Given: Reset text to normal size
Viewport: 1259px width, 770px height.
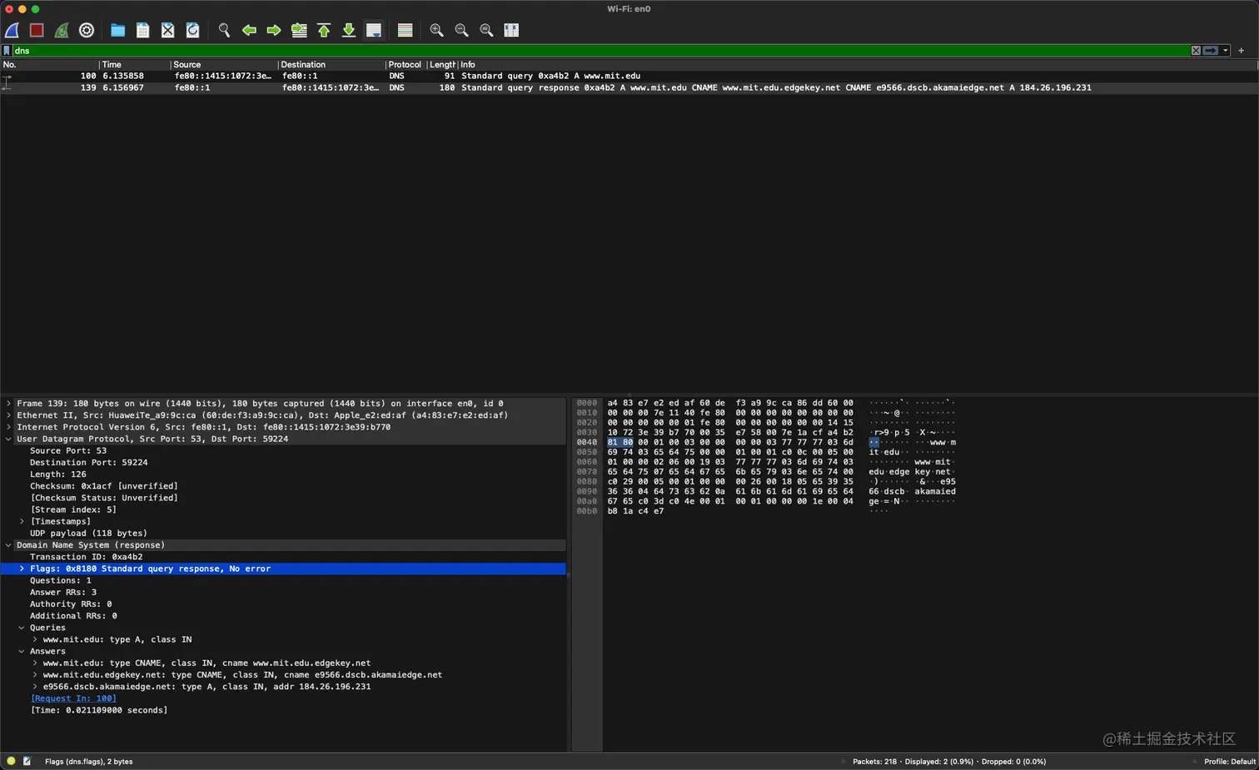Looking at the screenshot, I should (486, 31).
